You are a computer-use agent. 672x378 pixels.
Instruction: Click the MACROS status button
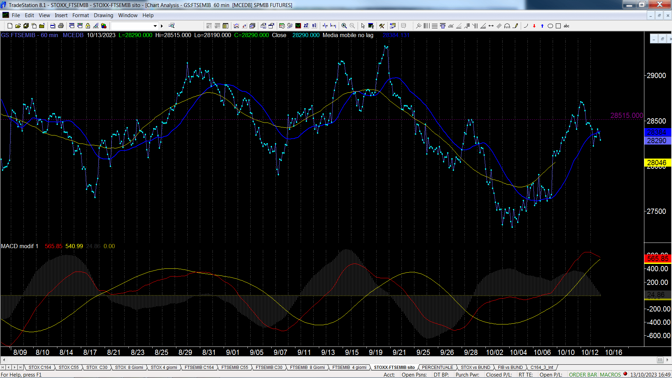click(610, 375)
